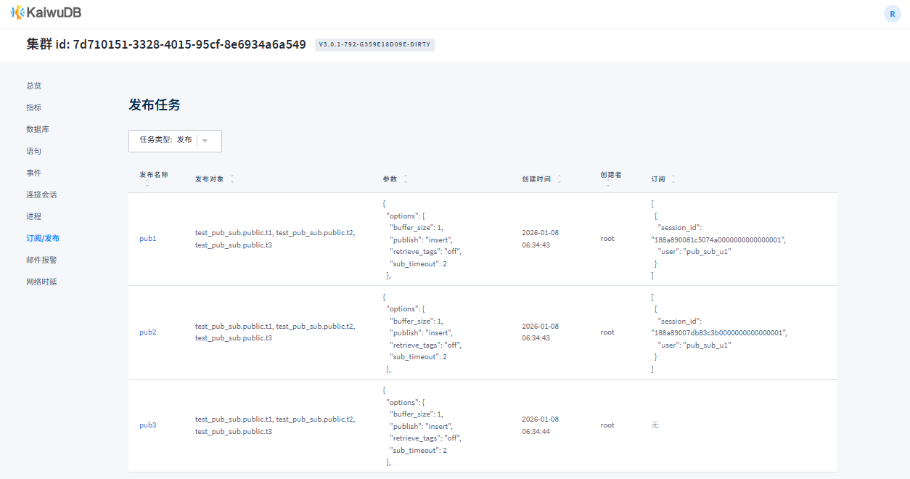Navigate to 数据库 section
Viewport: 910px width, 479px height.
[x=38, y=129]
